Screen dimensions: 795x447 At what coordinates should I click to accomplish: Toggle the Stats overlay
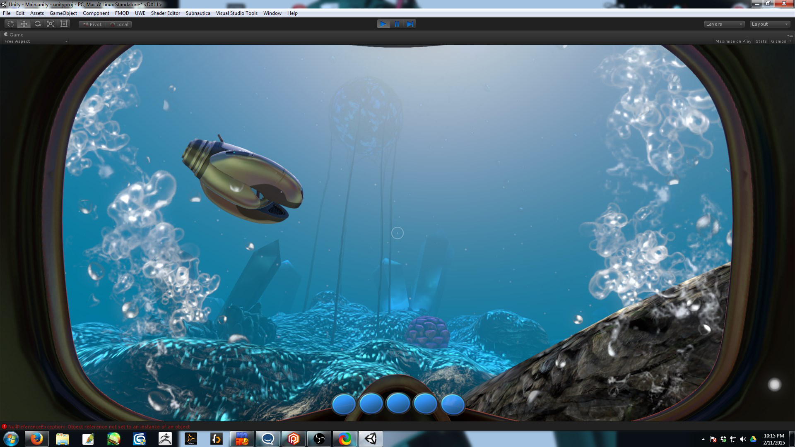[x=761, y=41]
